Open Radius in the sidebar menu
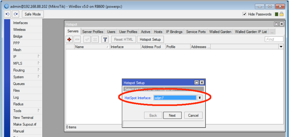289x137 pixels. 26,104
